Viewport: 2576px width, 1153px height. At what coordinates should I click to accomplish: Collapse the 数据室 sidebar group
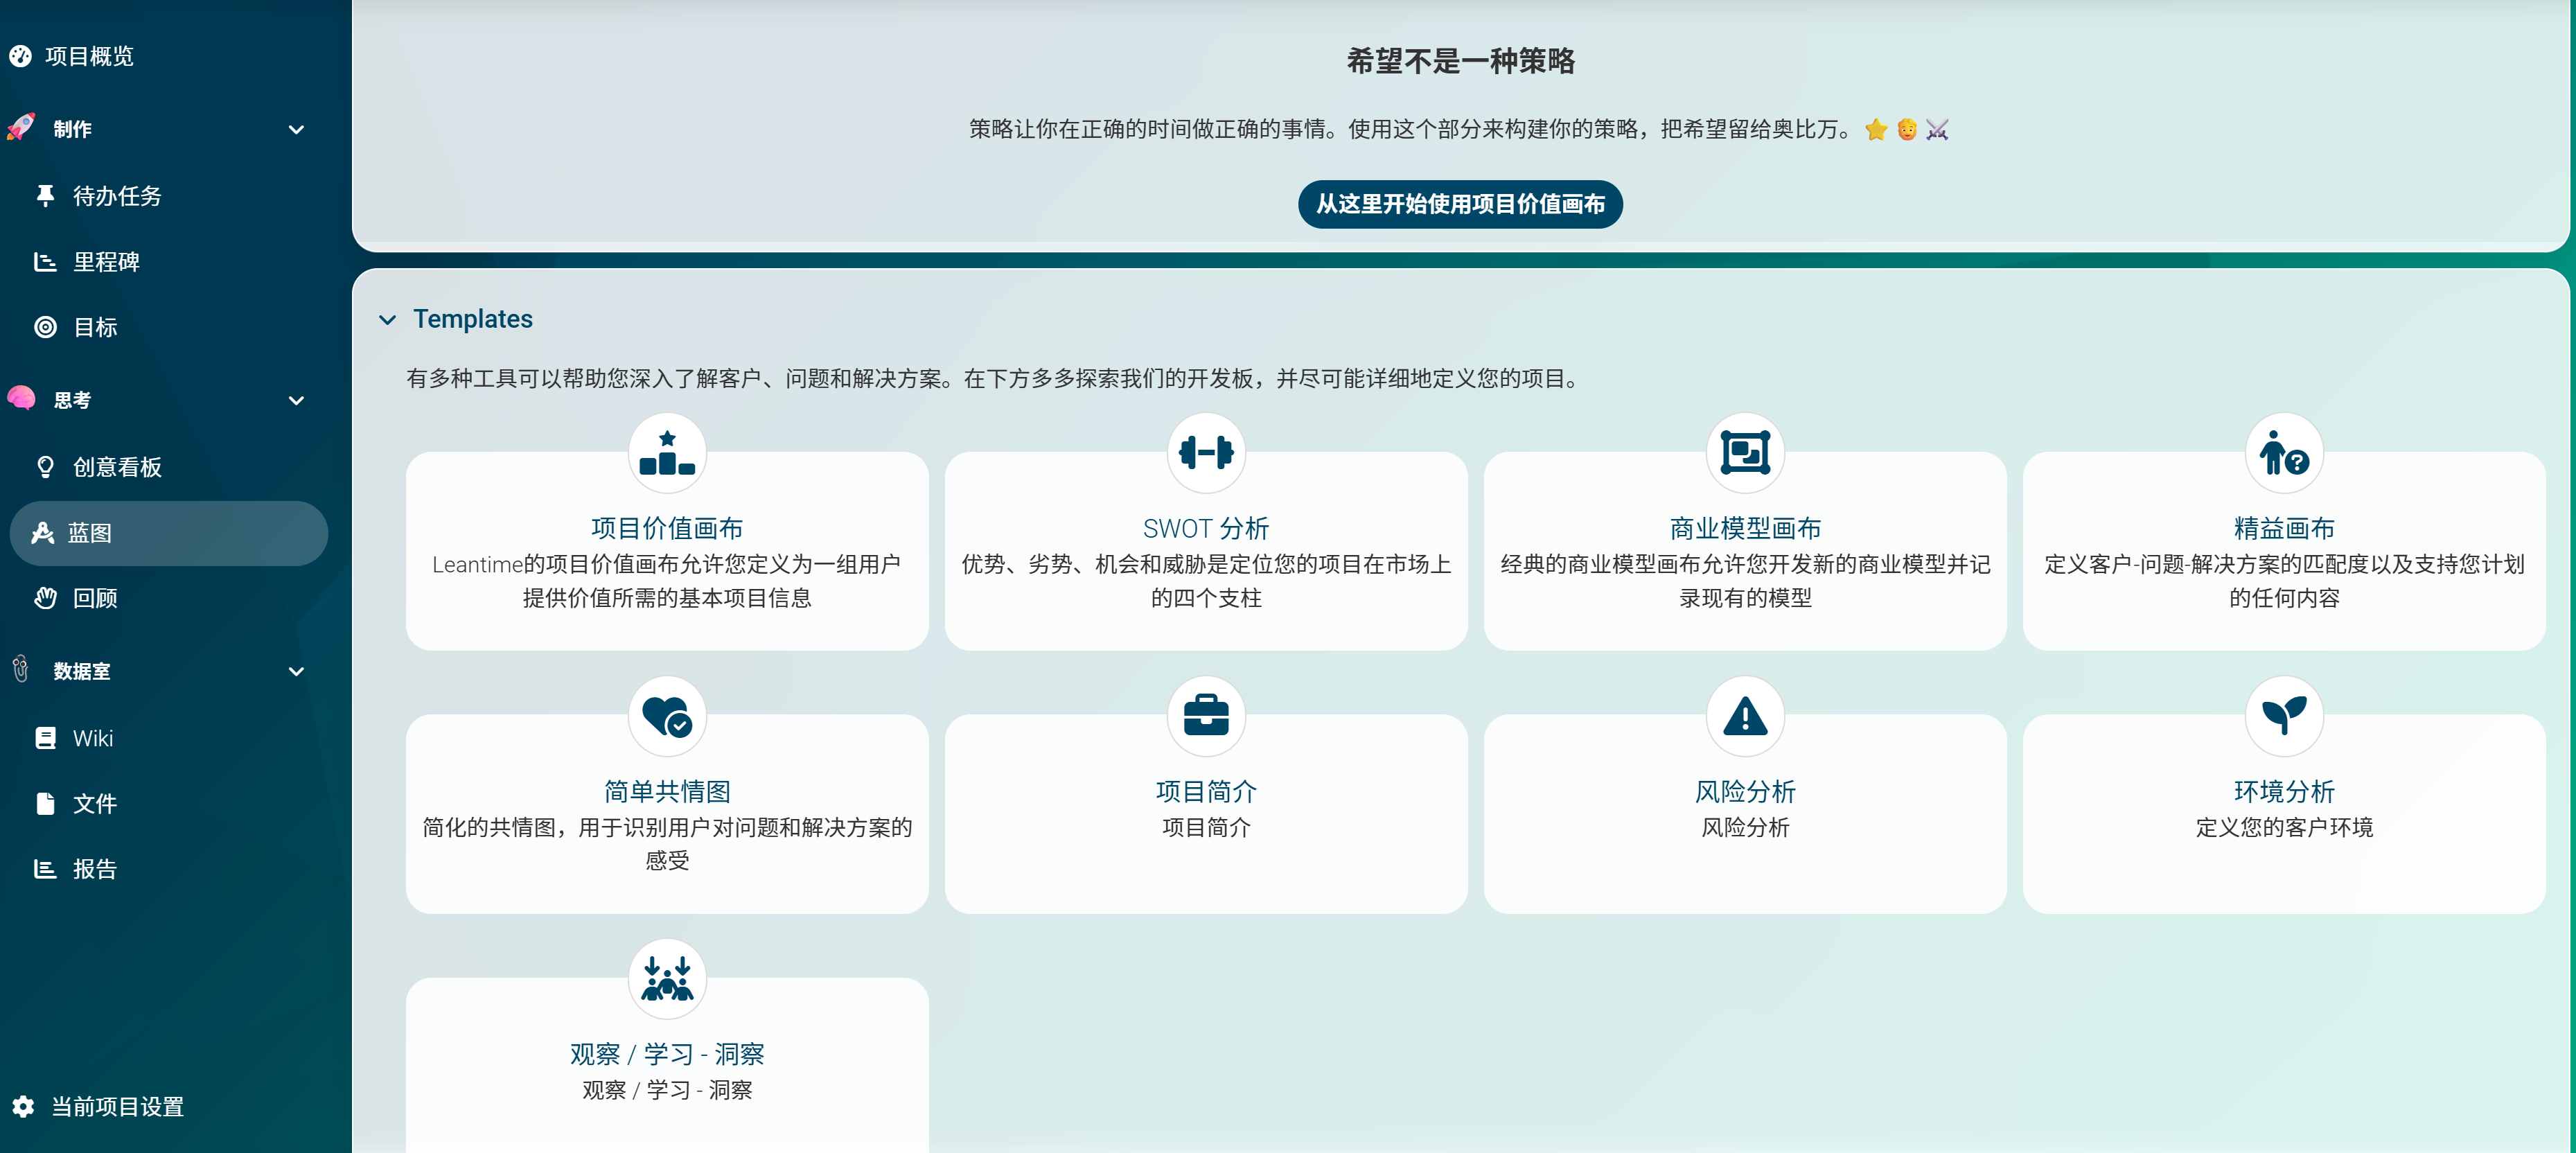coord(296,671)
